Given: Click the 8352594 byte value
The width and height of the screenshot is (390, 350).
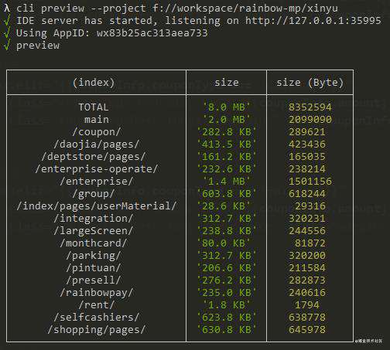Looking at the screenshot, I should (x=310, y=107).
